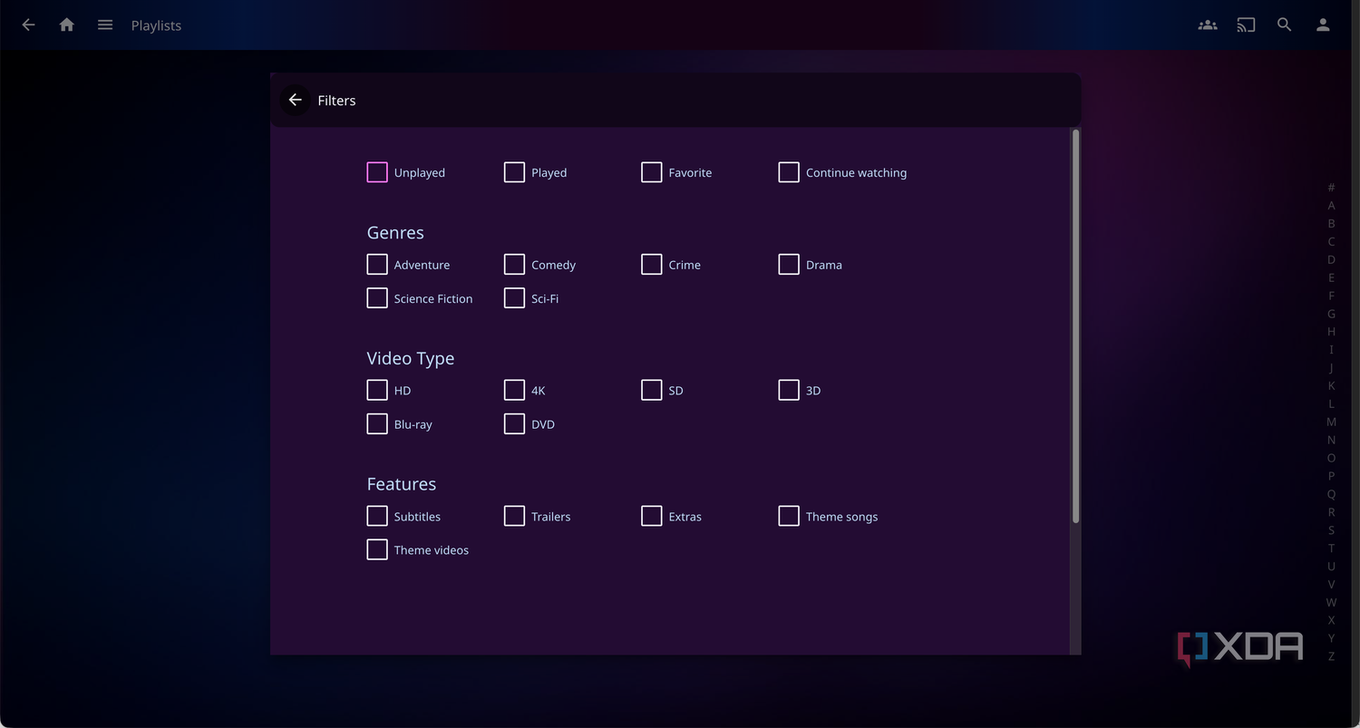
Task: Tick the SD video type checkbox
Action: pyautogui.click(x=651, y=390)
